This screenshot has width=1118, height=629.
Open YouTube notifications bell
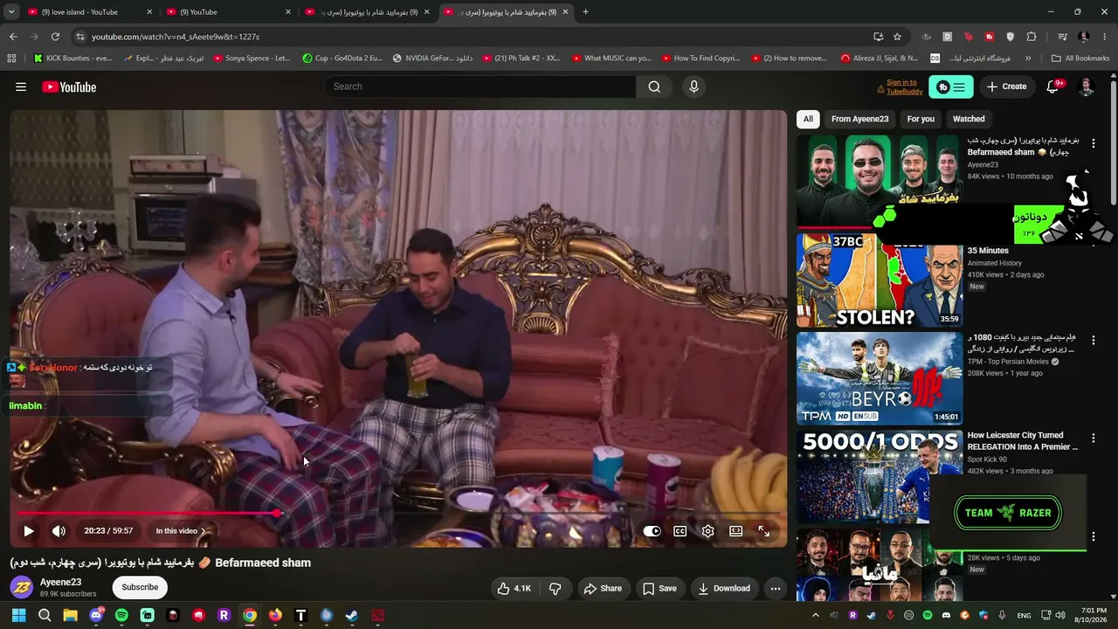tap(1052, 86)
